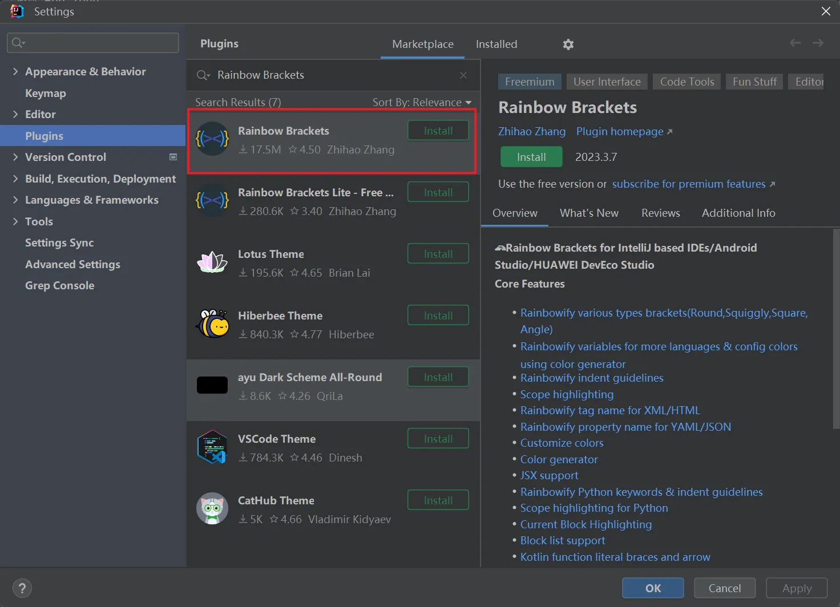Open the Zhihao Zhang author link in the details pane
840x607 pixels.
pos(532,131)
